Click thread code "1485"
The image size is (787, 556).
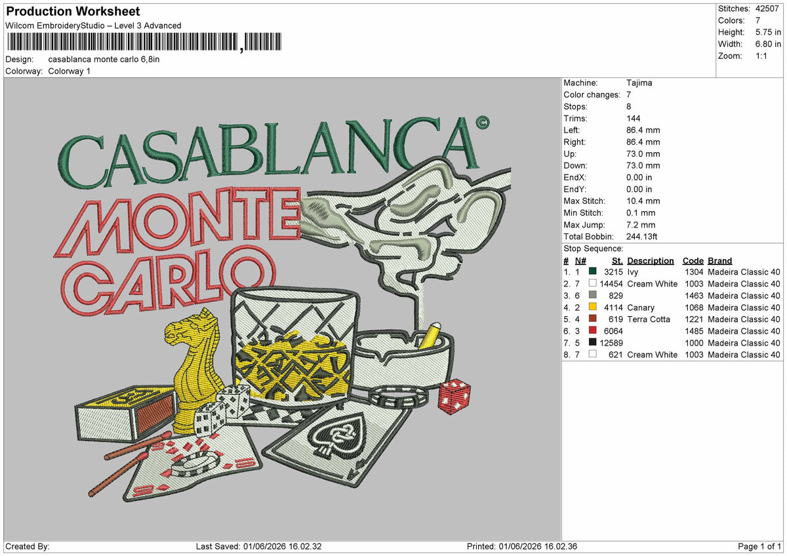click(693, 330)
